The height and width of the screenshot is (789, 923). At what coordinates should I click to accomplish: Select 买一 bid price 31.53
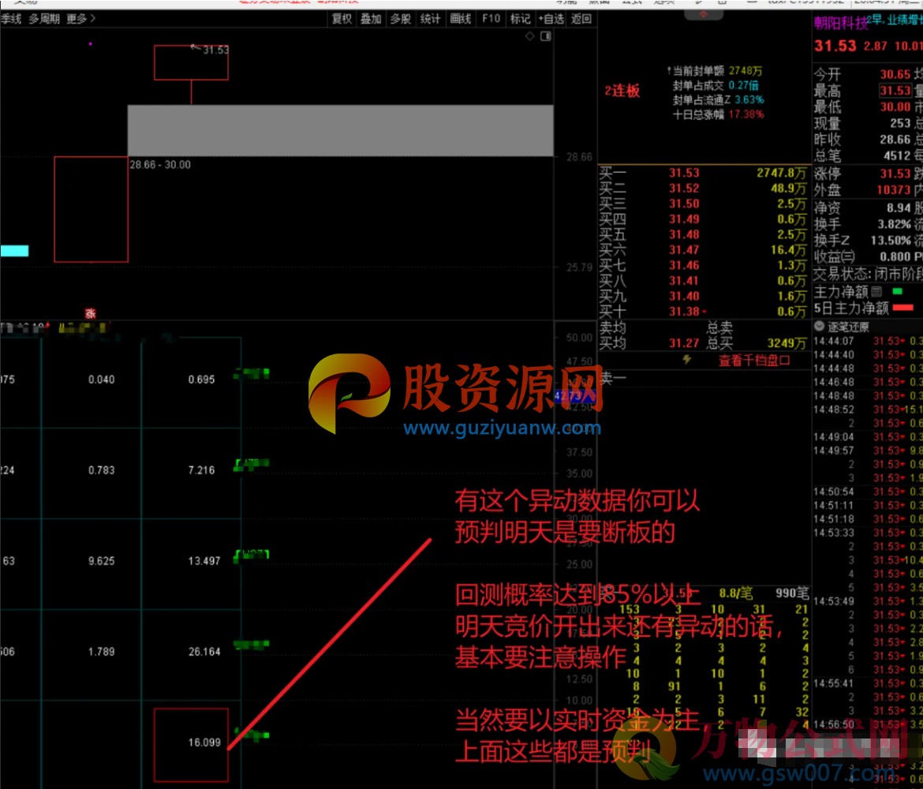[684, 173]
